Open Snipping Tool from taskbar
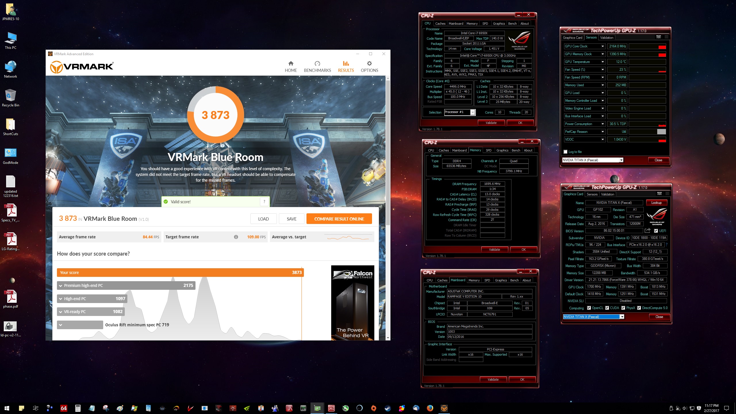This screenshot has width=736, height=414. click(106, 408)
